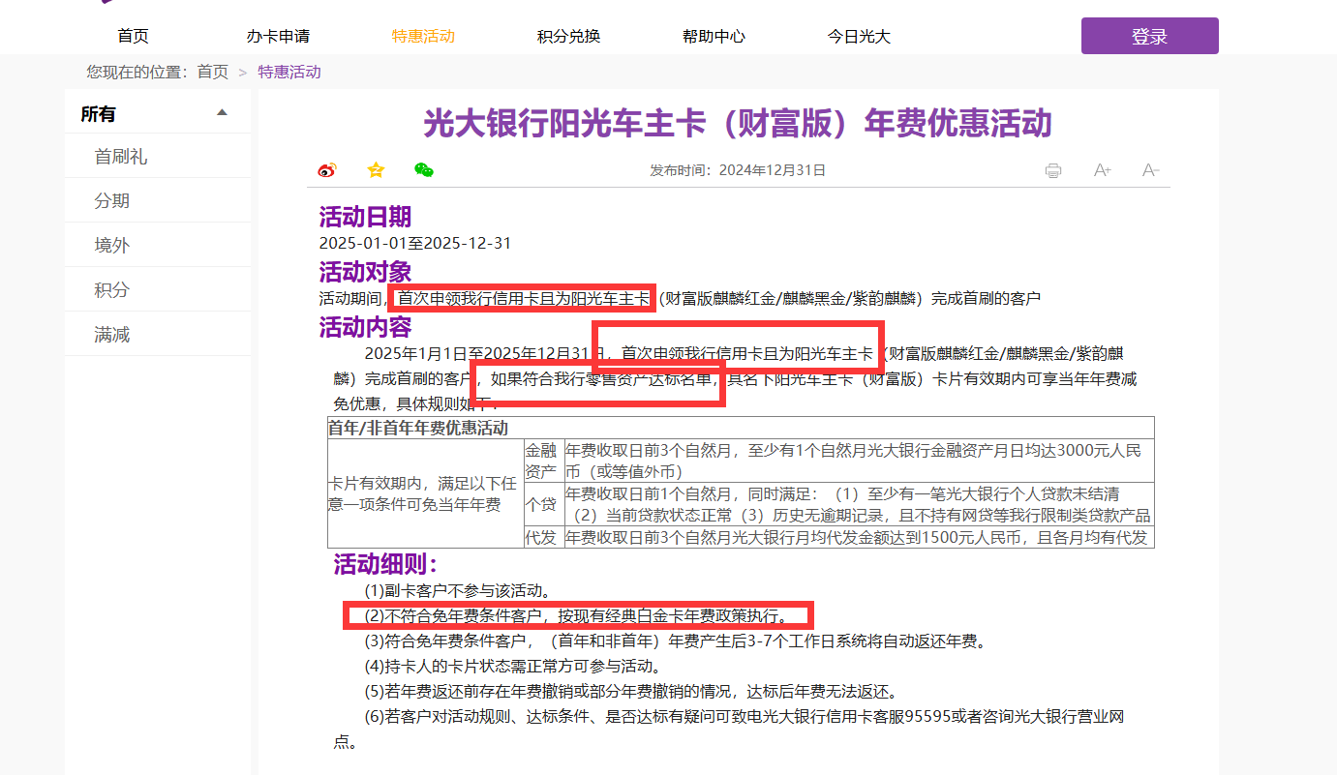Image resolution: width=1337 pixels, height=775 pixels.
Task: Increase font size with A+ icon
Action: [x=1102, y=170]
